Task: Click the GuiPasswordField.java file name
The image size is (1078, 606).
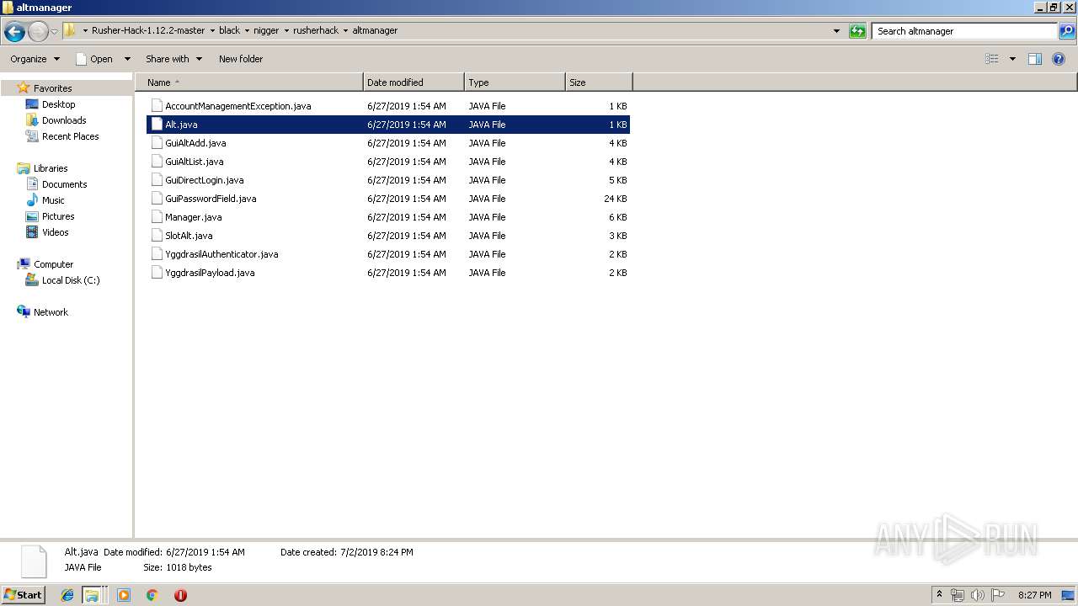Action: tap(211, 199)
